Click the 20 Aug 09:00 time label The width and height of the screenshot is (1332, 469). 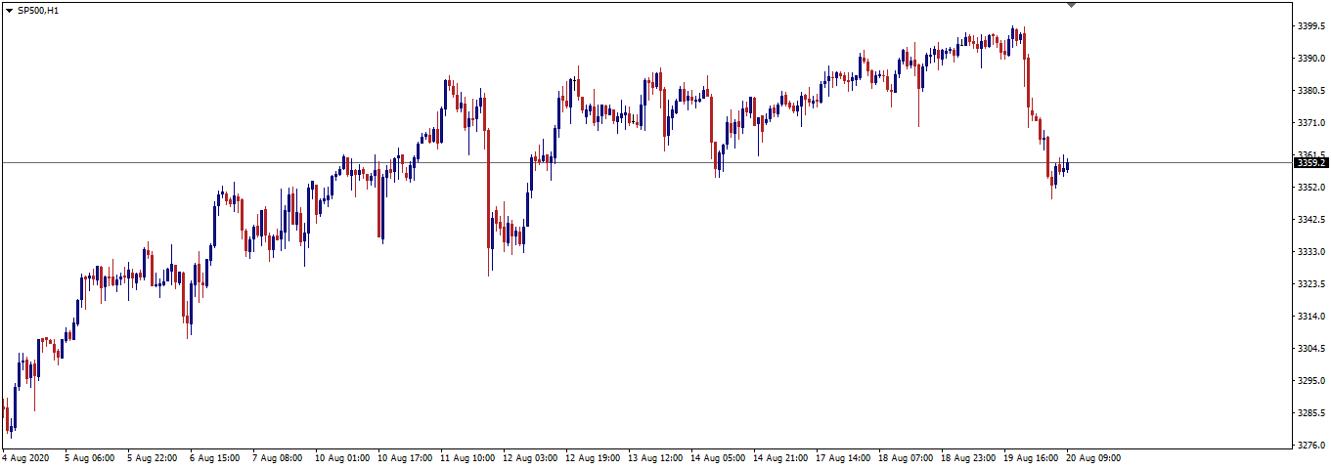1093,457
